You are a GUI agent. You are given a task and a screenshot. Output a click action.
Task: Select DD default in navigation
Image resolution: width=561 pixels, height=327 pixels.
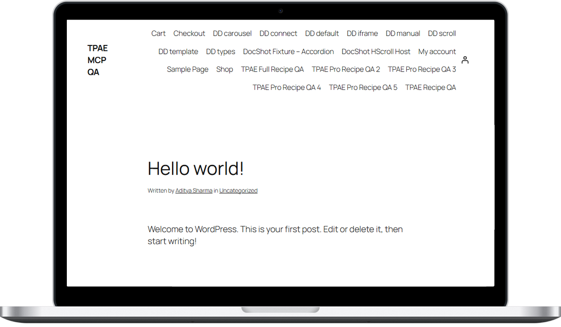[x=322, y=34]
